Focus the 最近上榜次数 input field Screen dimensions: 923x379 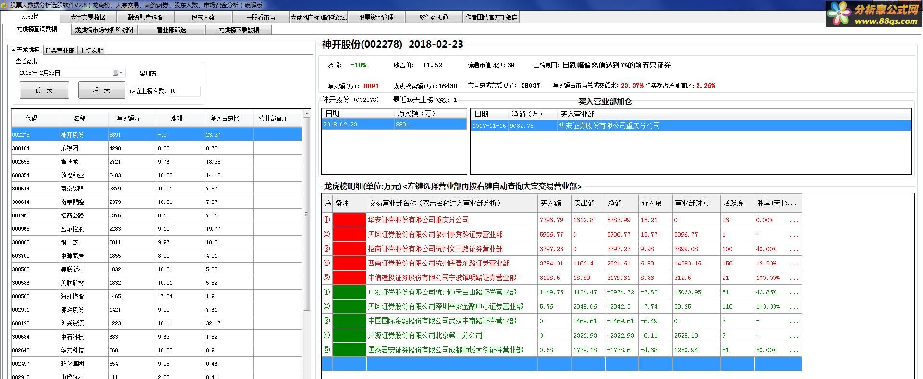pyautogui.click(x=185, y=91)
